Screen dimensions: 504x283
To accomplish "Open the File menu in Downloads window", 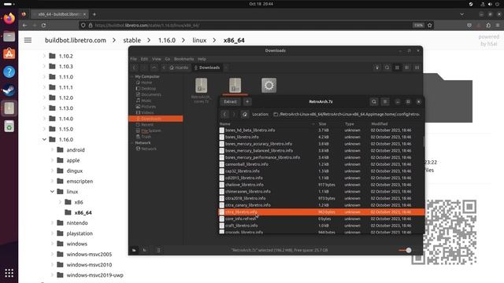I will tap(133, 59).
